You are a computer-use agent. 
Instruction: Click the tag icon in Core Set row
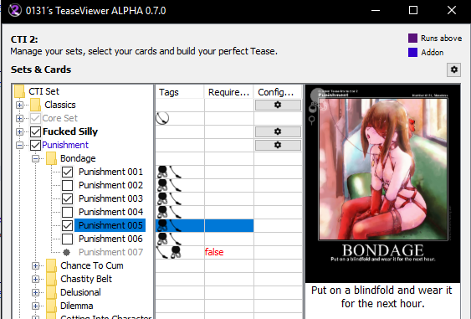162,118
